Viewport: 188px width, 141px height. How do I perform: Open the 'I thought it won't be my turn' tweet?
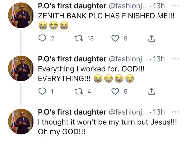(108, 127)
